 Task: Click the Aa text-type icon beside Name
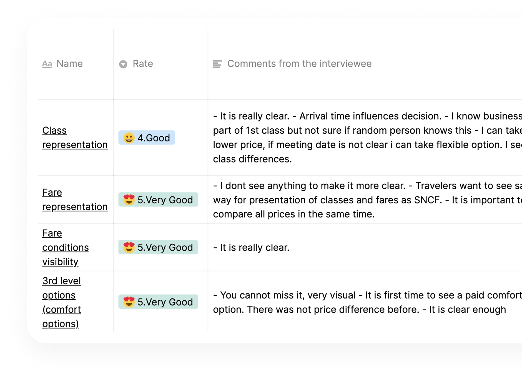coord(47,64)
